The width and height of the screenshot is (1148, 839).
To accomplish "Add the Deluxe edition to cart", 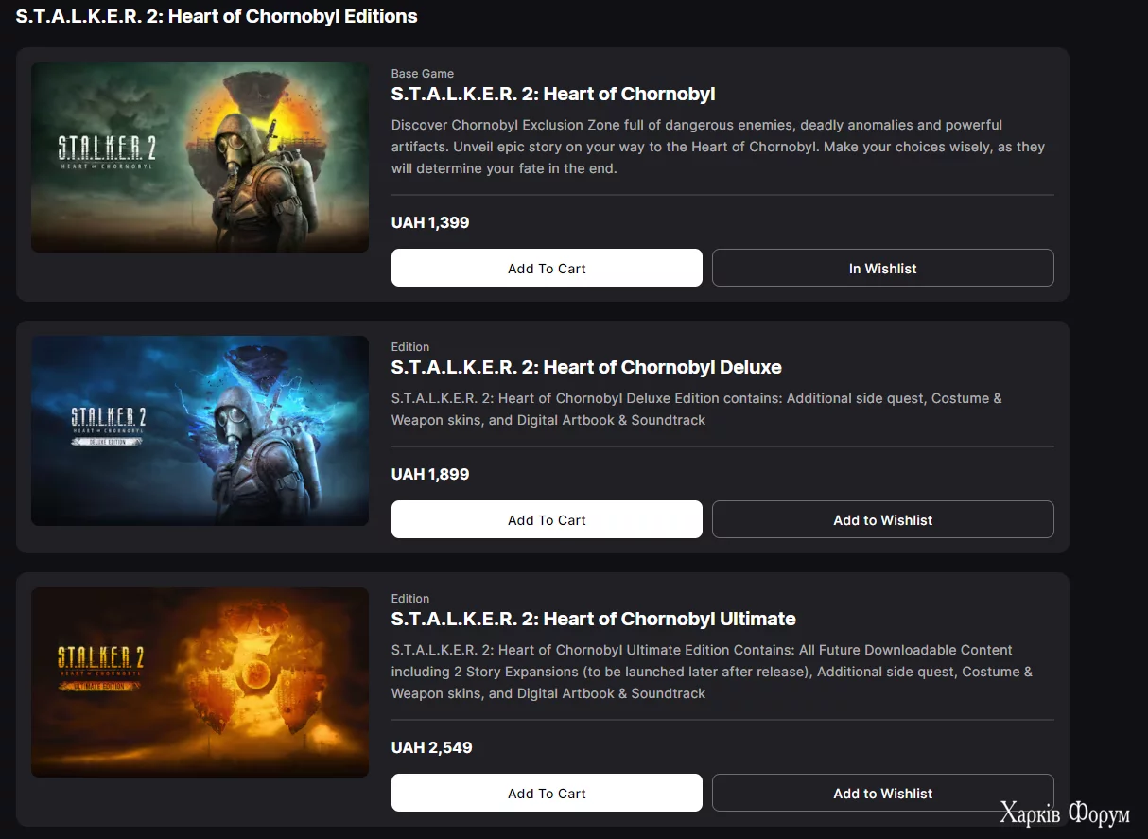I will 547,519.
